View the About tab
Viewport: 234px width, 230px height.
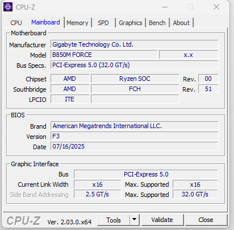[x=181, y=23]
